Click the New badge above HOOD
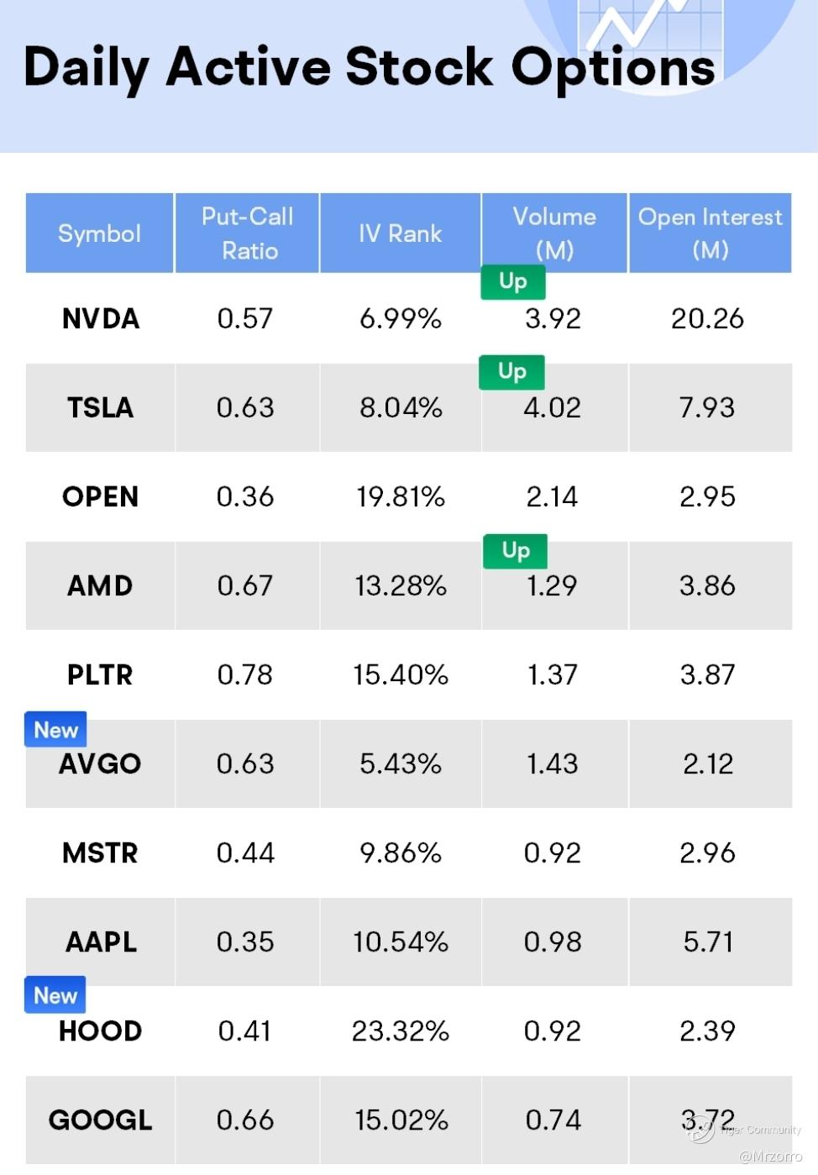The width and height of the screenshot is (818, 1175). (x=55, y=995)
